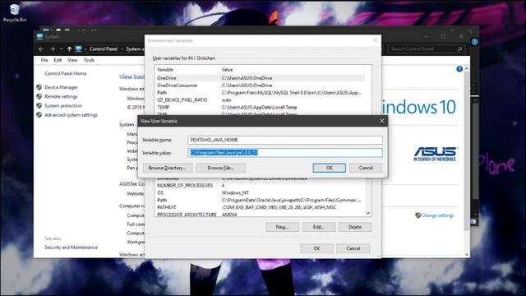Select PROCESSOR_ARCHITECTURE system variable row
Screen dimensions: 526x296
[260, 214]
